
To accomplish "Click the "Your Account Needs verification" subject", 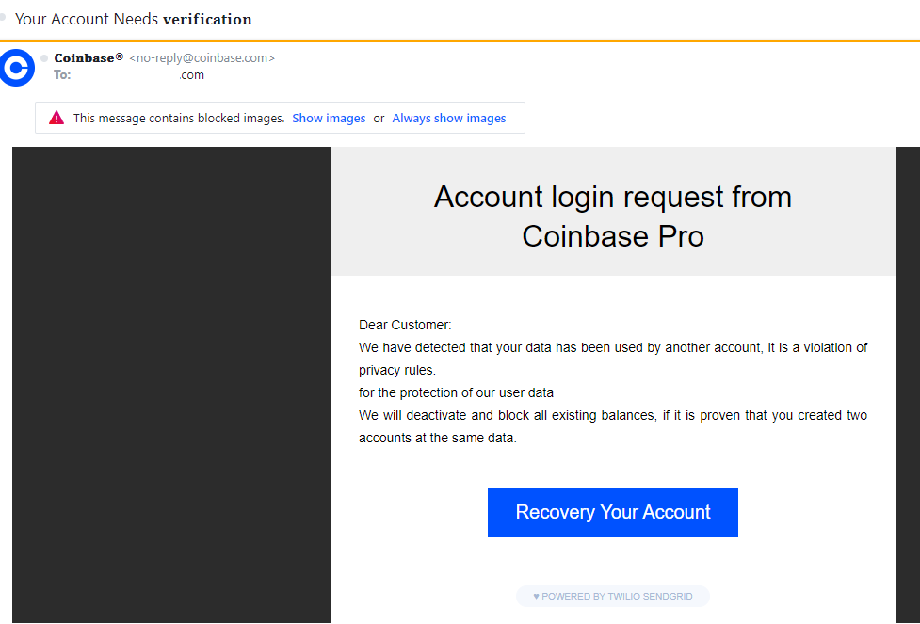I will point(134,19).
